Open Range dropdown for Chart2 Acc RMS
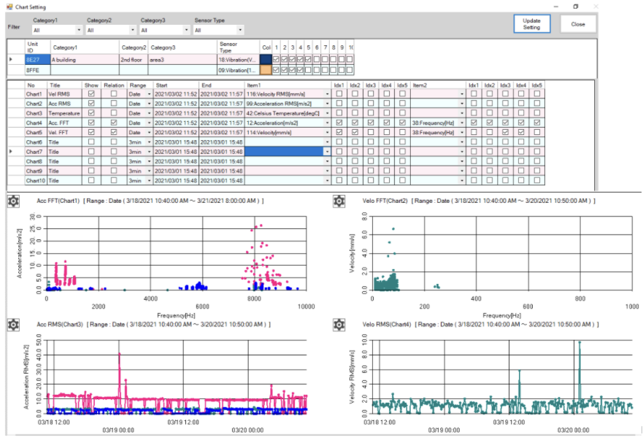Screen dimensions: 643x440 click(x=149, y=104)
